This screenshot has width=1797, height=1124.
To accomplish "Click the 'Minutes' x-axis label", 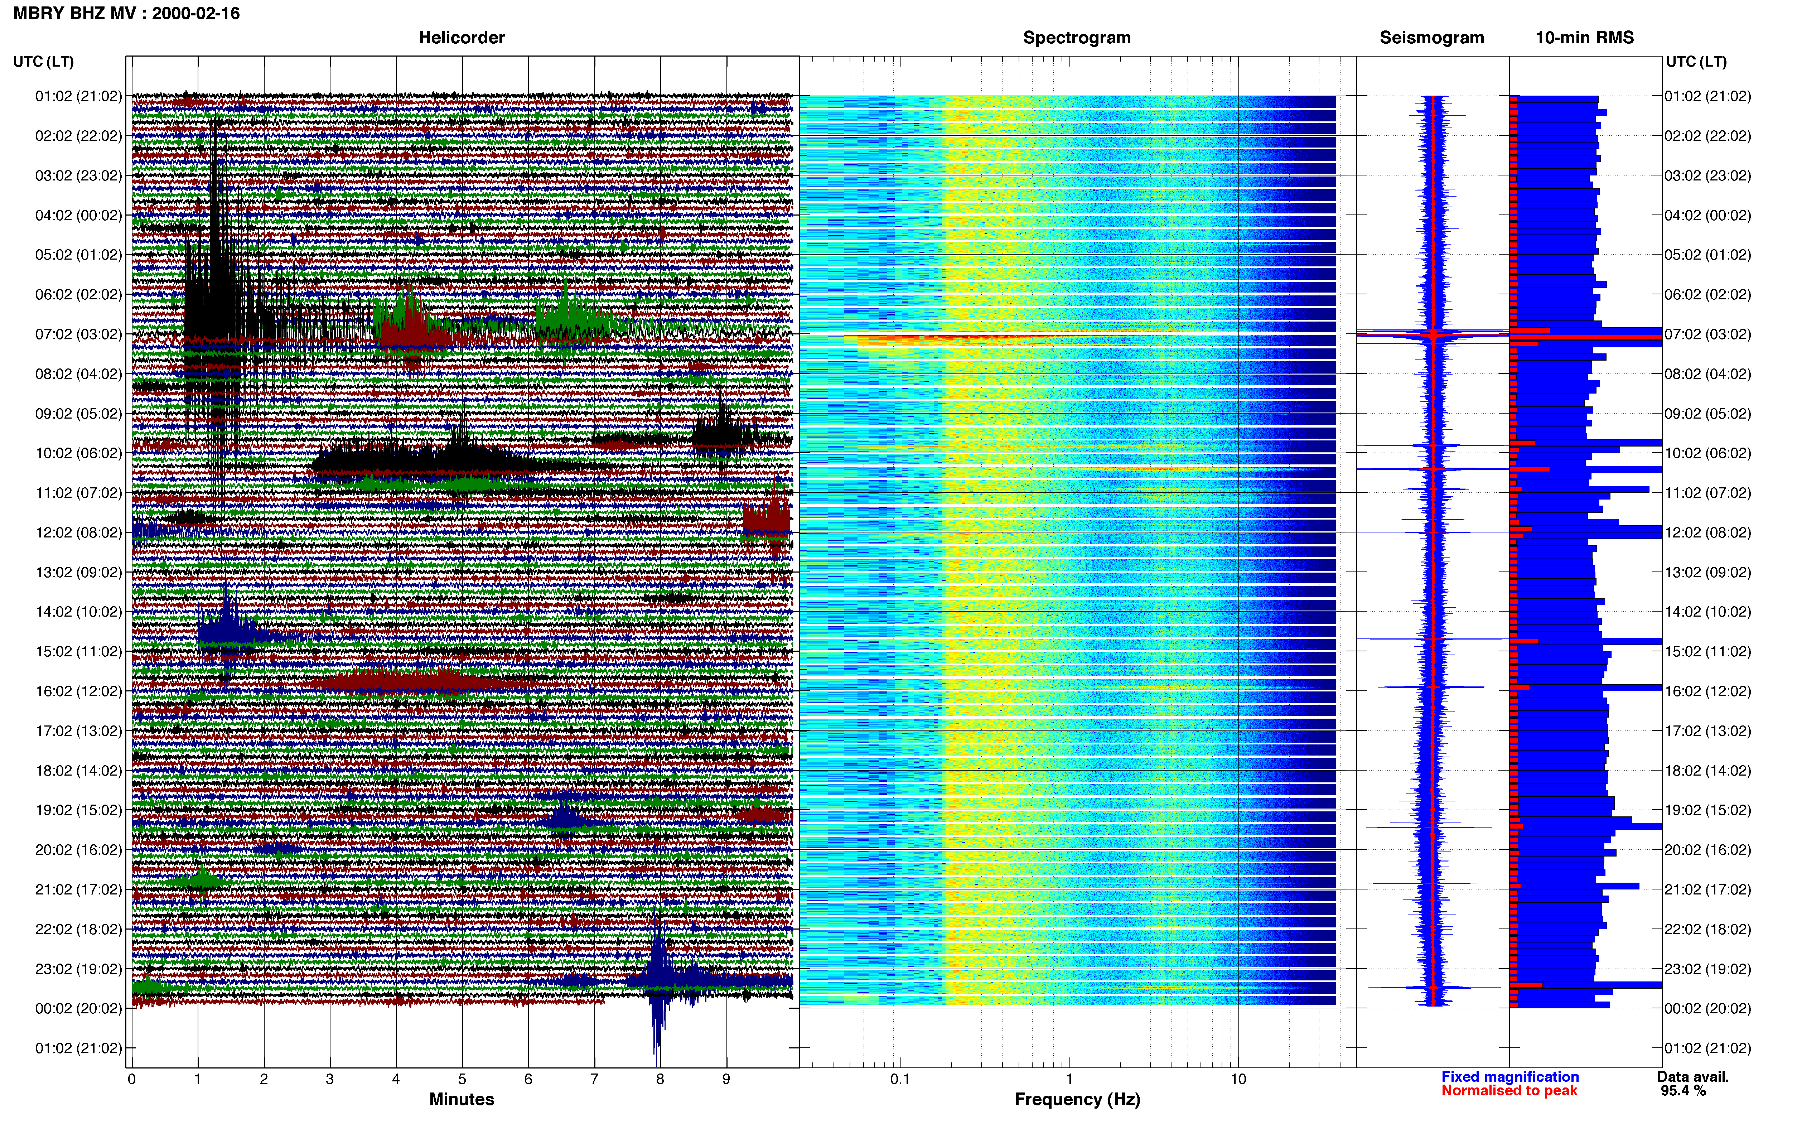I will 462,1099.
